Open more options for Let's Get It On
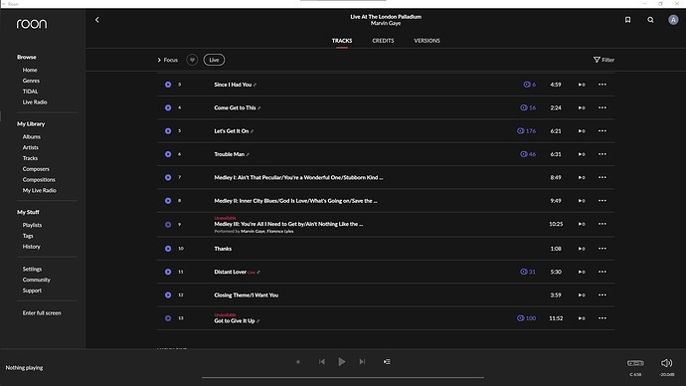686x386 pixels. pos(602,131)
